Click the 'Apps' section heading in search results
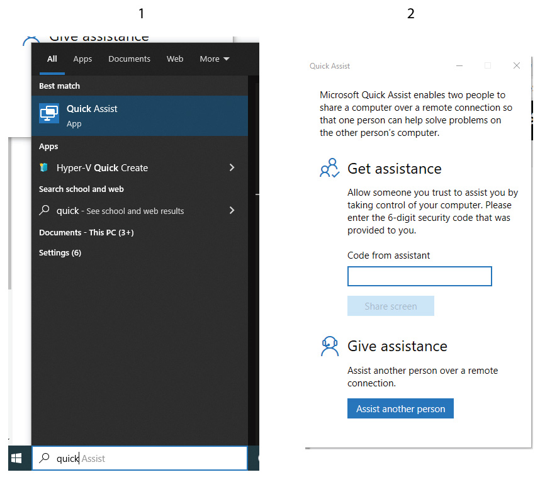 (48, 147)
